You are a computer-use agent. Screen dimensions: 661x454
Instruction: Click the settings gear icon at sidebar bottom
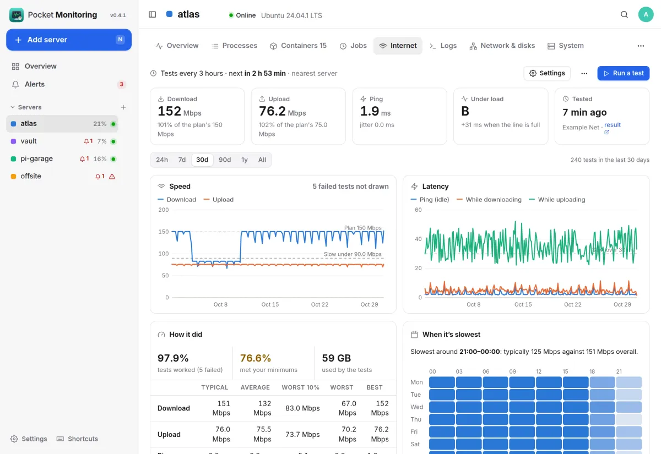point(14,439)
